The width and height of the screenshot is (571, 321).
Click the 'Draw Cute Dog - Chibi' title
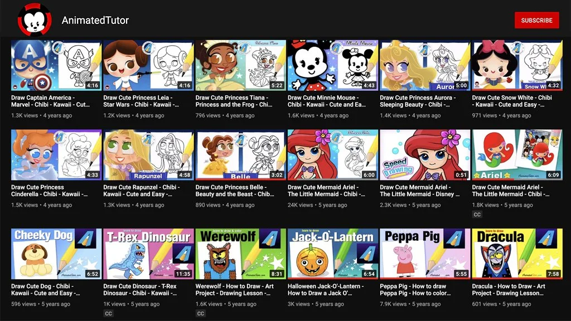[46, 289]
